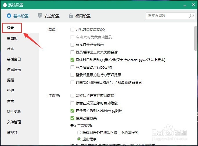This screenshot has height=146, width=198.
Task: Enable 登录后弹出上次未关闭会话 checkbox
Action: 72,52
